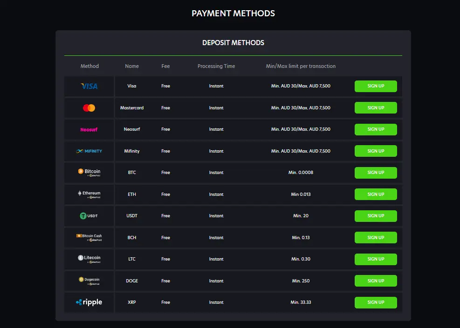Click SIGN UP on the BTC row
The width and height of the screenshot is (460, 328).
pos(376,172)
